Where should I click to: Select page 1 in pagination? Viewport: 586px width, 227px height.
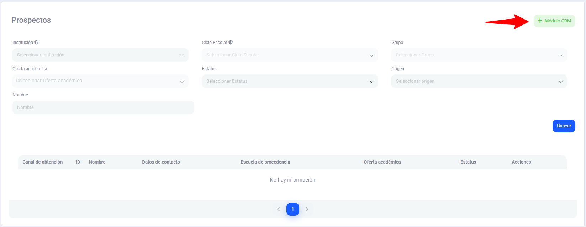[x=292, y=209]
